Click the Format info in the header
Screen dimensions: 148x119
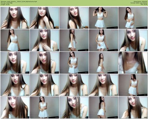pyautogui.click(x=139, y=3)
